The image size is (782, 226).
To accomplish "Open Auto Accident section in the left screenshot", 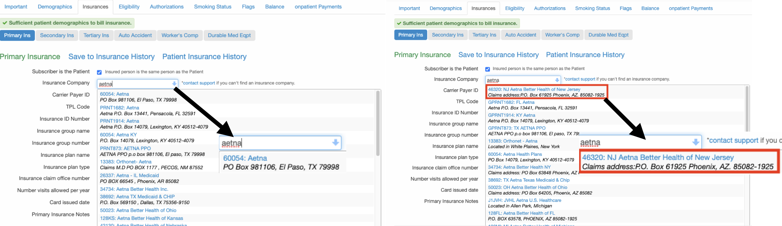I will pos(135,35).
